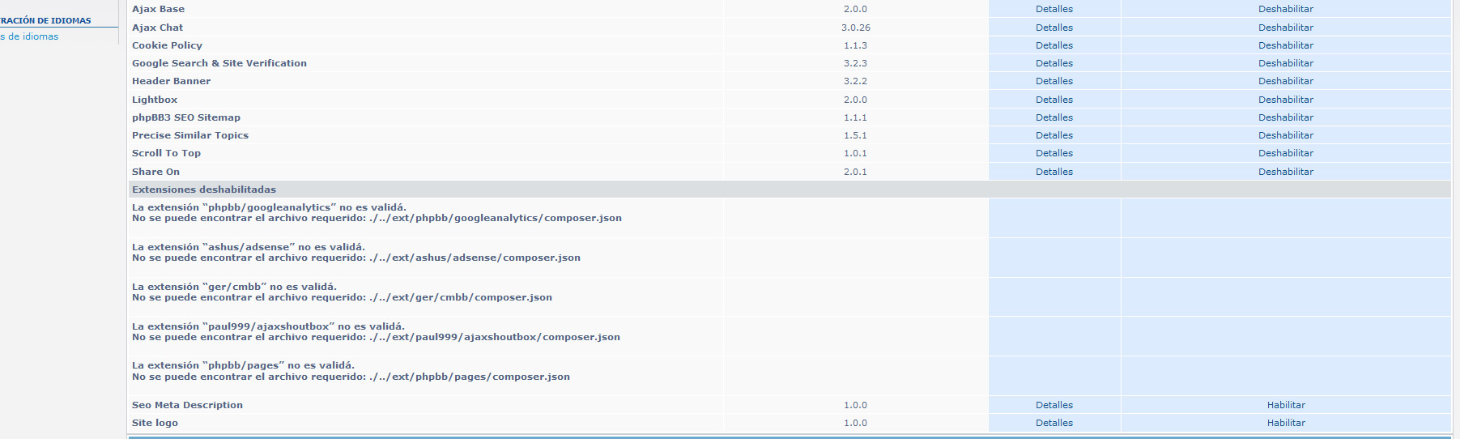The width and height of the screenshot is (1460, 439).
Task: Disable the Header Banner extension
Action: pyautogui.click(x=1285, y=81)
